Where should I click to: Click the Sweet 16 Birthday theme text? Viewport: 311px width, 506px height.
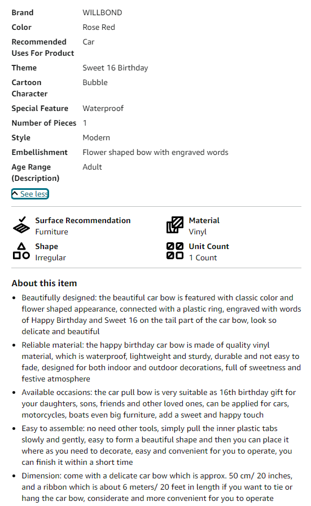(x=115, y=68)
